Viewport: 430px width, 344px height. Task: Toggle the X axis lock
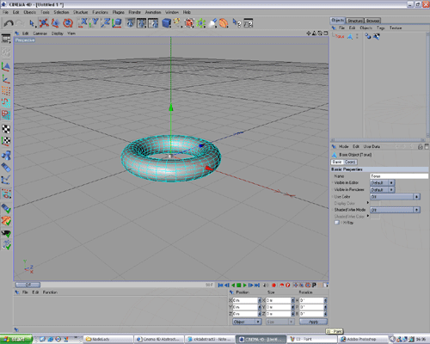click(x=83, y=23)
